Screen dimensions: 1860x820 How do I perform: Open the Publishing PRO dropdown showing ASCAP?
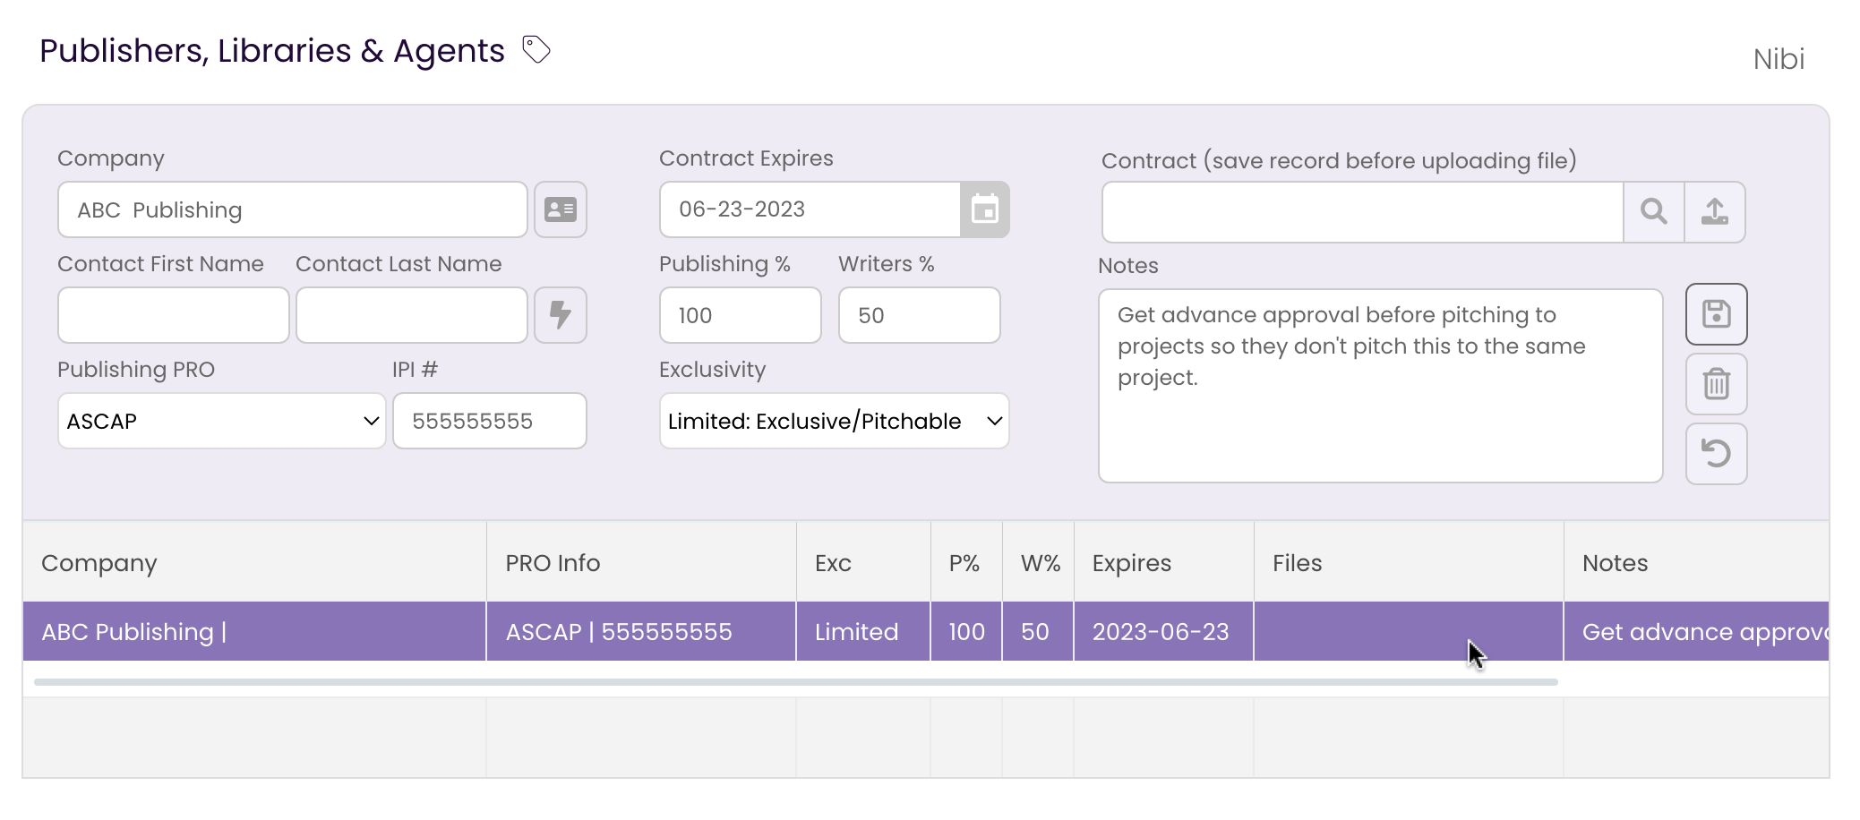click(222, 421)
